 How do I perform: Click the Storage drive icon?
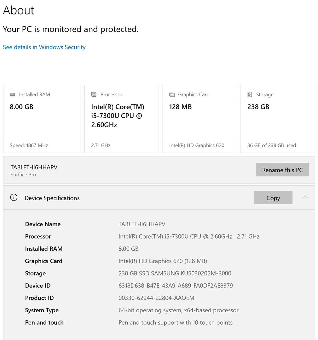coord(250,94)
